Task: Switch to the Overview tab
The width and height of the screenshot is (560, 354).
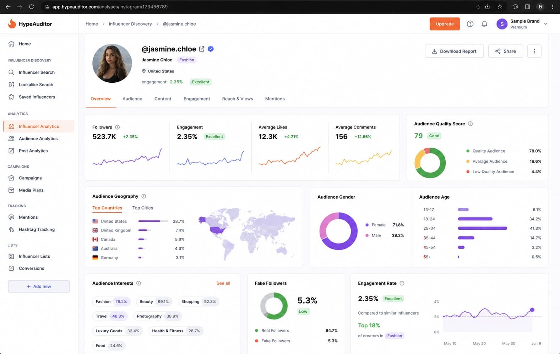Action: pyautogui.click(x=100, y=99)
